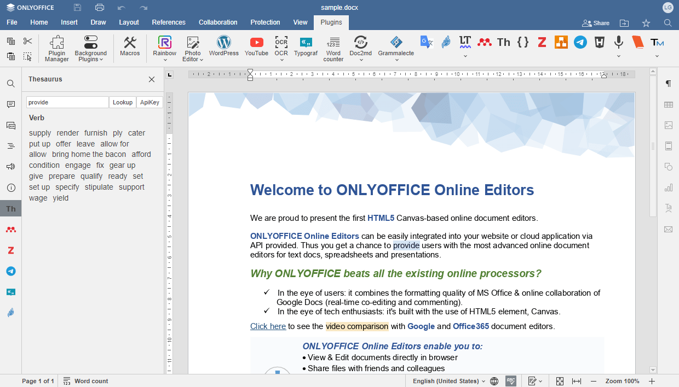679x387 pixels.
Task: Switch to the References ribbon tab
Action: [x=168, y=22]
